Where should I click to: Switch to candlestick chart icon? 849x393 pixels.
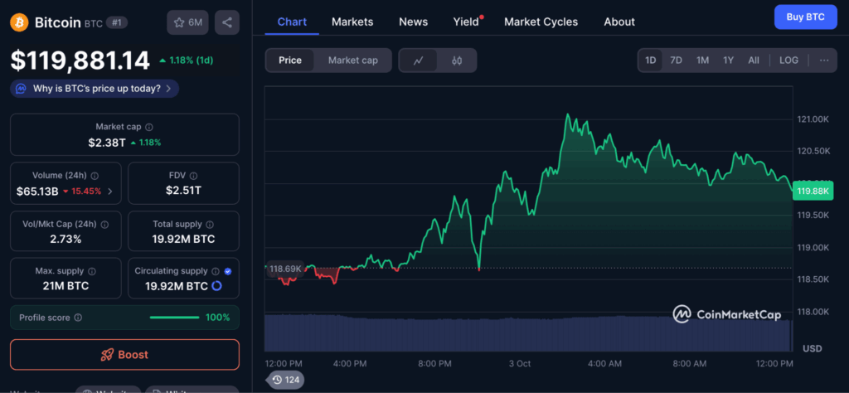tap(456, 61)
